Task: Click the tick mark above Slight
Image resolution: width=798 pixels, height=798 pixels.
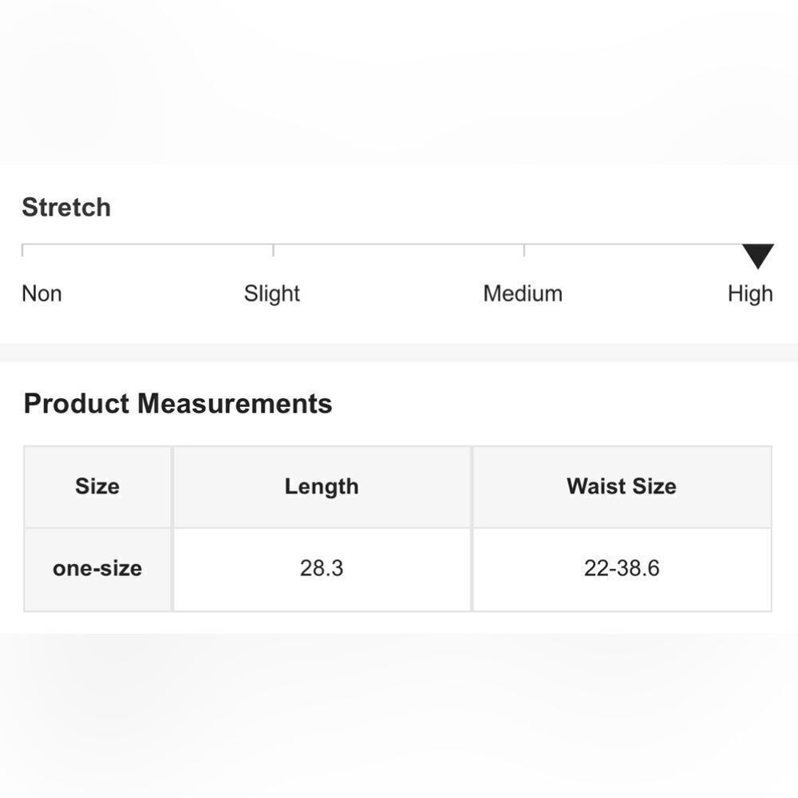Action: pos(273,250)
